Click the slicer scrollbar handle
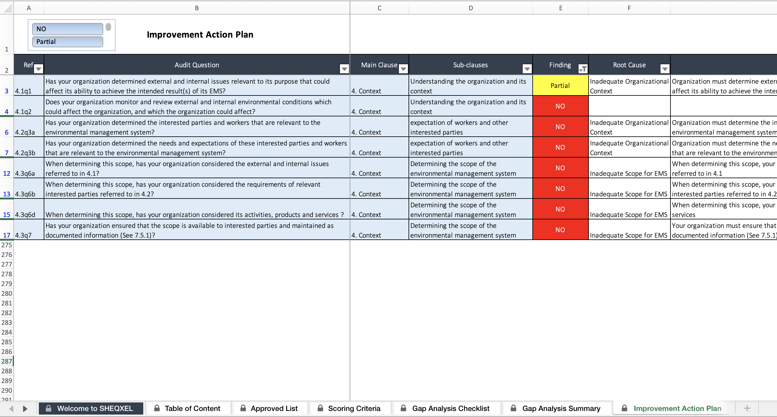Image resolution: width=777 pixels, height=417 pixels. coord(108,27)
